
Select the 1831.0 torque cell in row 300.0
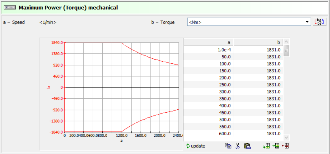[x=258, y=92]
